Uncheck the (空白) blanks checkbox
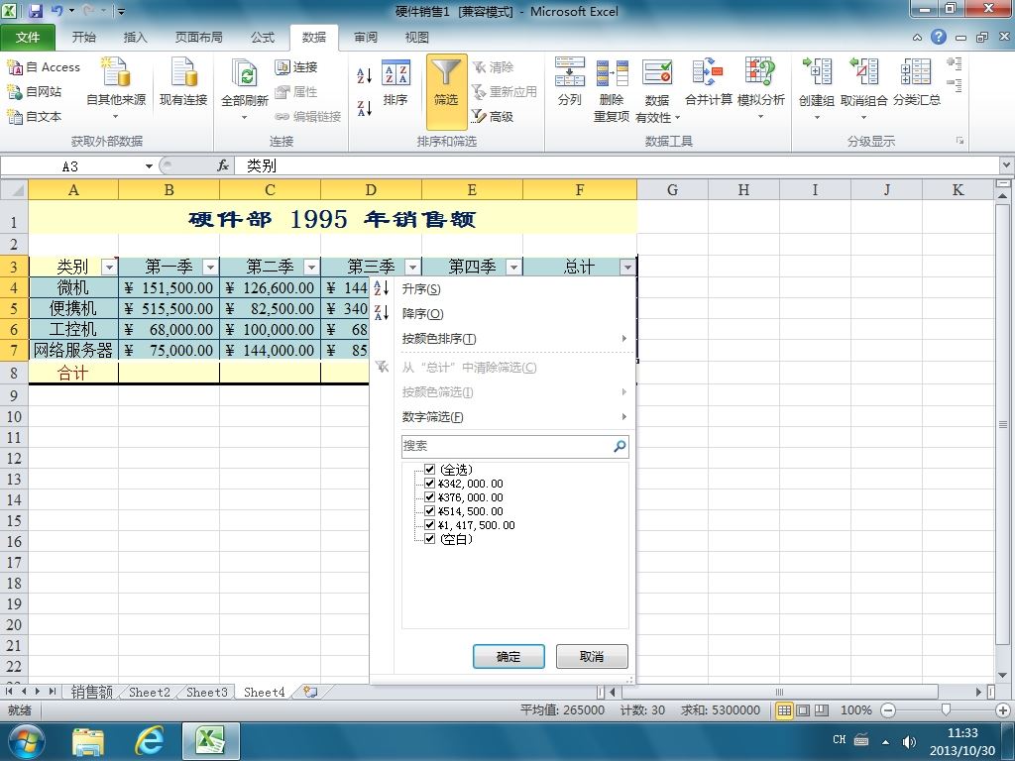The width and height of the screenshot is (1015, 761). 430,538
